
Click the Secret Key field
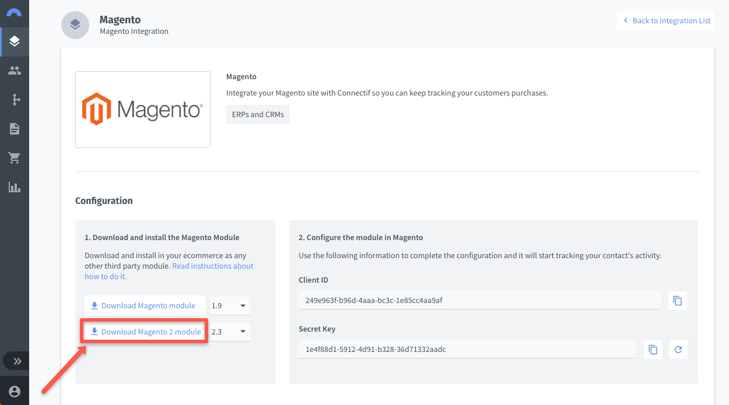[x=467, y=350]
